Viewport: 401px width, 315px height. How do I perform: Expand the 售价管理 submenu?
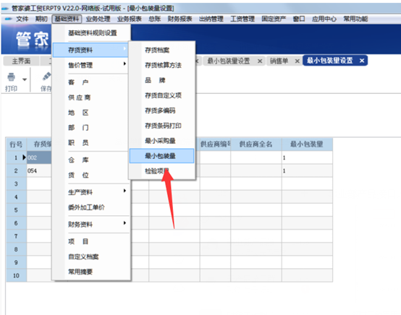pos(91,65)
